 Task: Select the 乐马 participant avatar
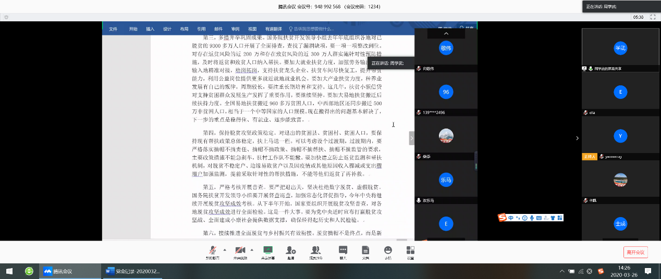446,180
